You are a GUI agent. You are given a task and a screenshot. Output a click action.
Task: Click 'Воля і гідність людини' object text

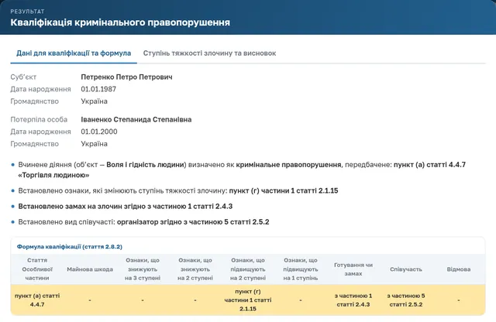[145, 165]
